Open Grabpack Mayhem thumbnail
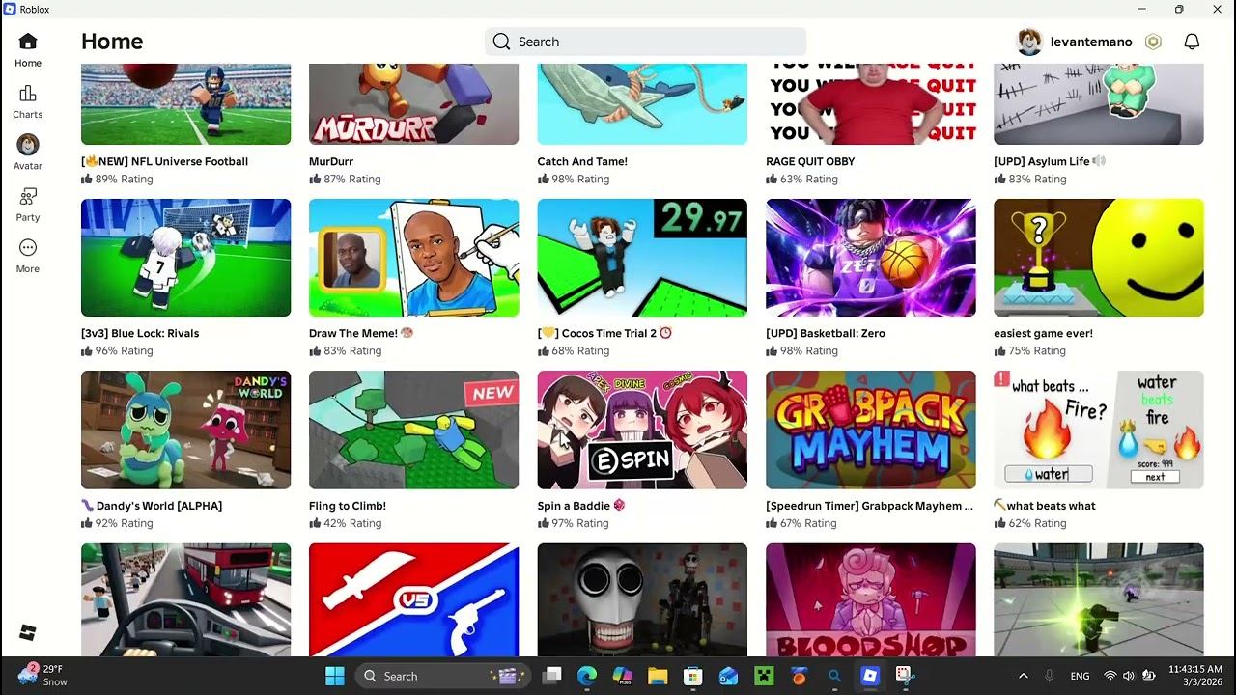The height and width of the screenshot is (695, 1236). point(870,430)
